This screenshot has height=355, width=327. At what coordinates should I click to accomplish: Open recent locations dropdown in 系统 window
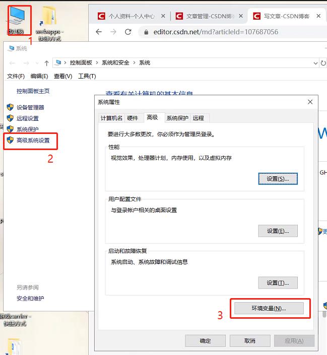coord(37,63)
